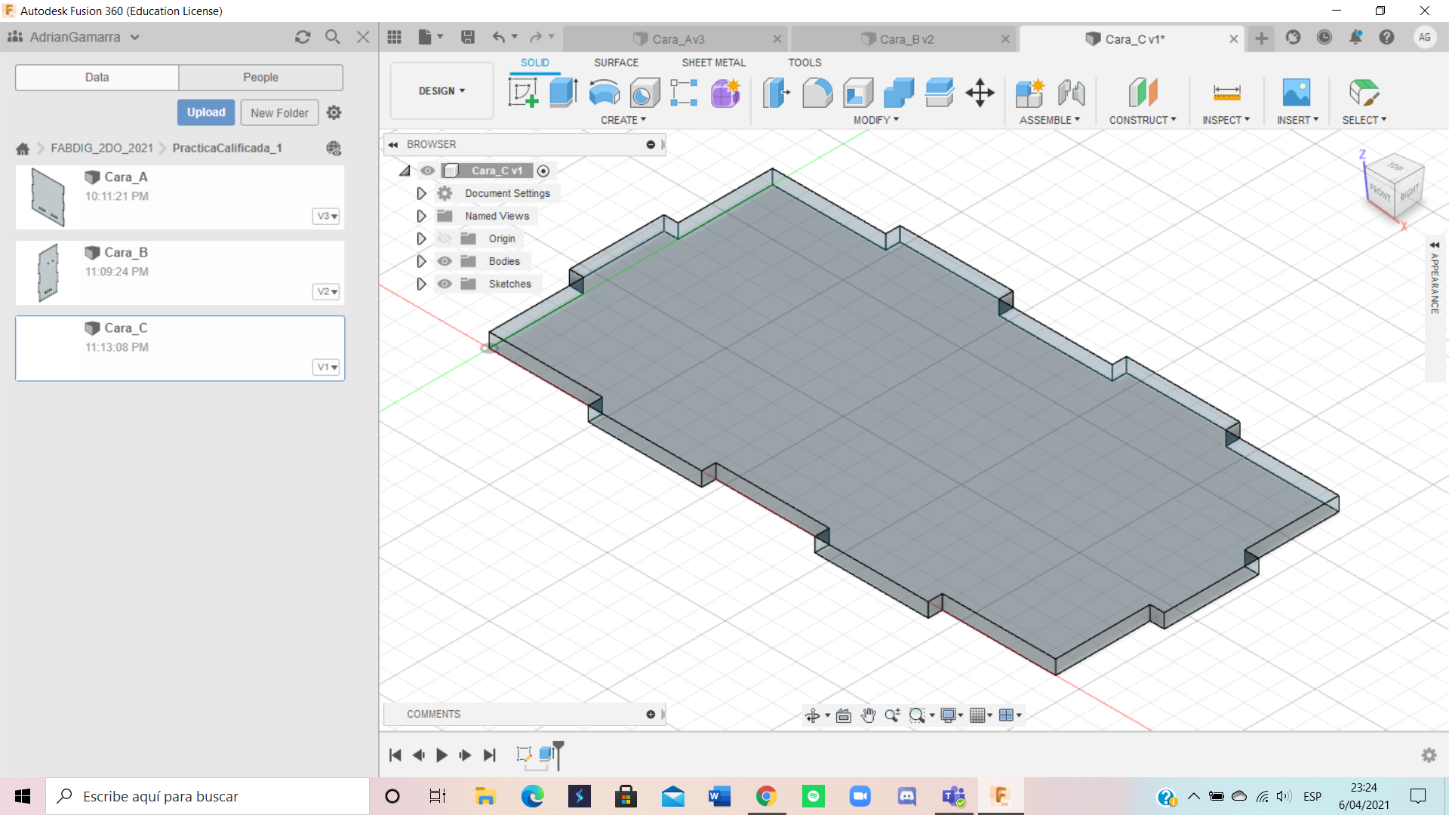Viewport: 1449px width, 815px height.
Task: Select the Shell tool
Action: pos(858,93)
